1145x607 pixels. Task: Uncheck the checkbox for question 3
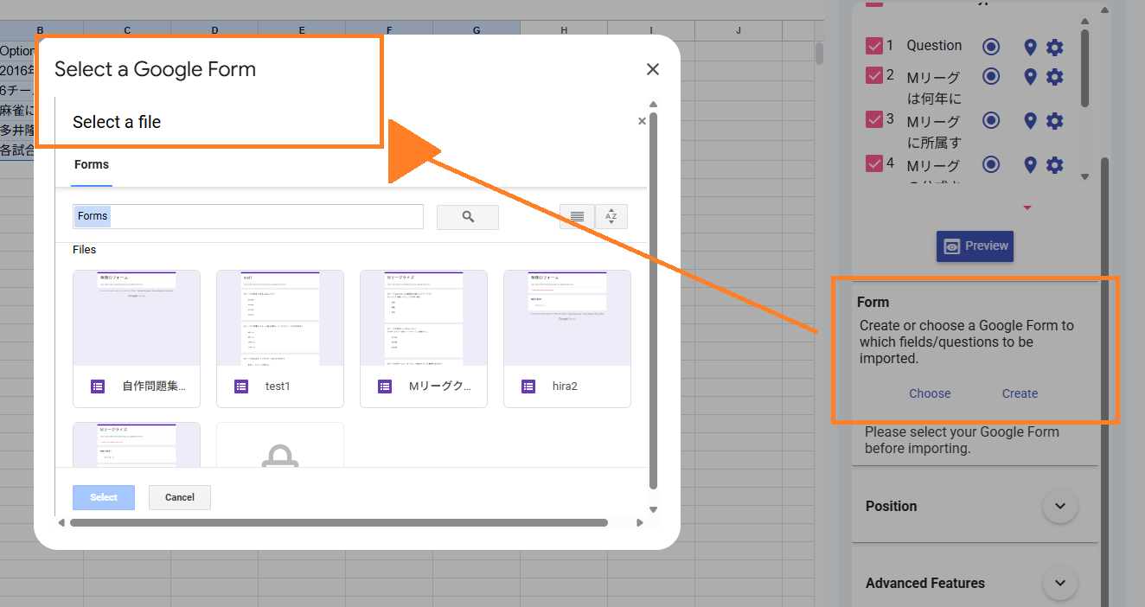(x=874, y=119)
